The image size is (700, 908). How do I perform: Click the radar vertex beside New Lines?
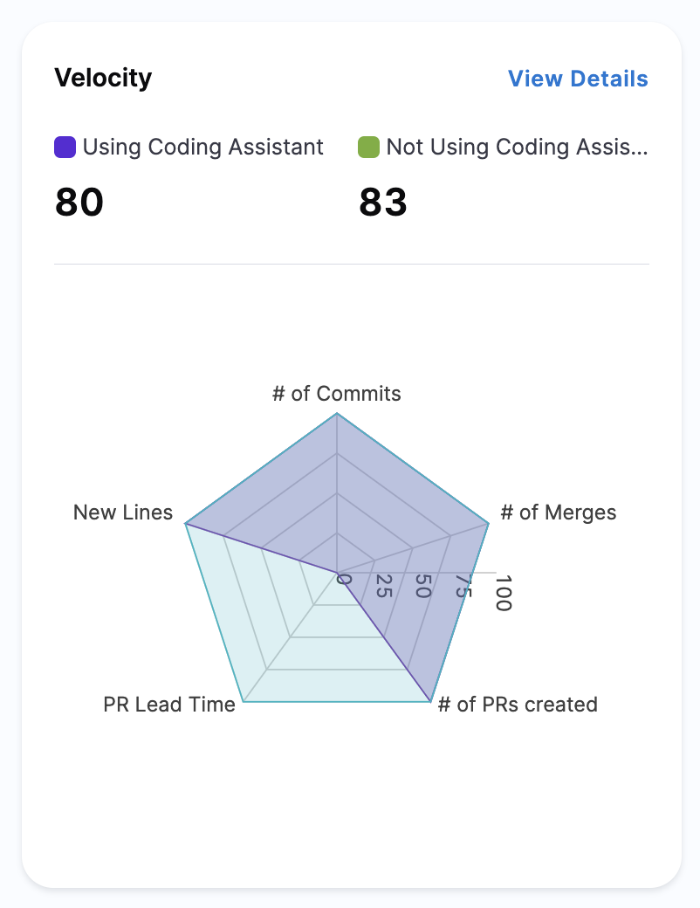coord(186,524)
